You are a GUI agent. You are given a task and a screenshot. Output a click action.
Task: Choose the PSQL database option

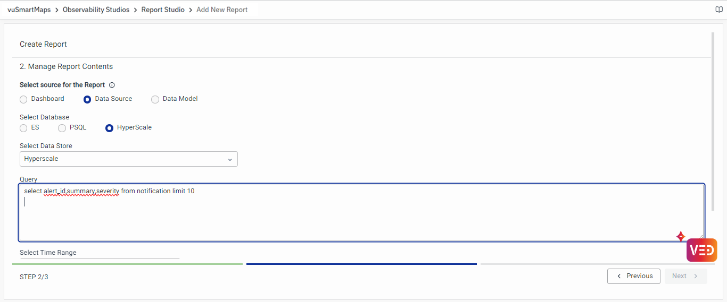coord(62,128)
